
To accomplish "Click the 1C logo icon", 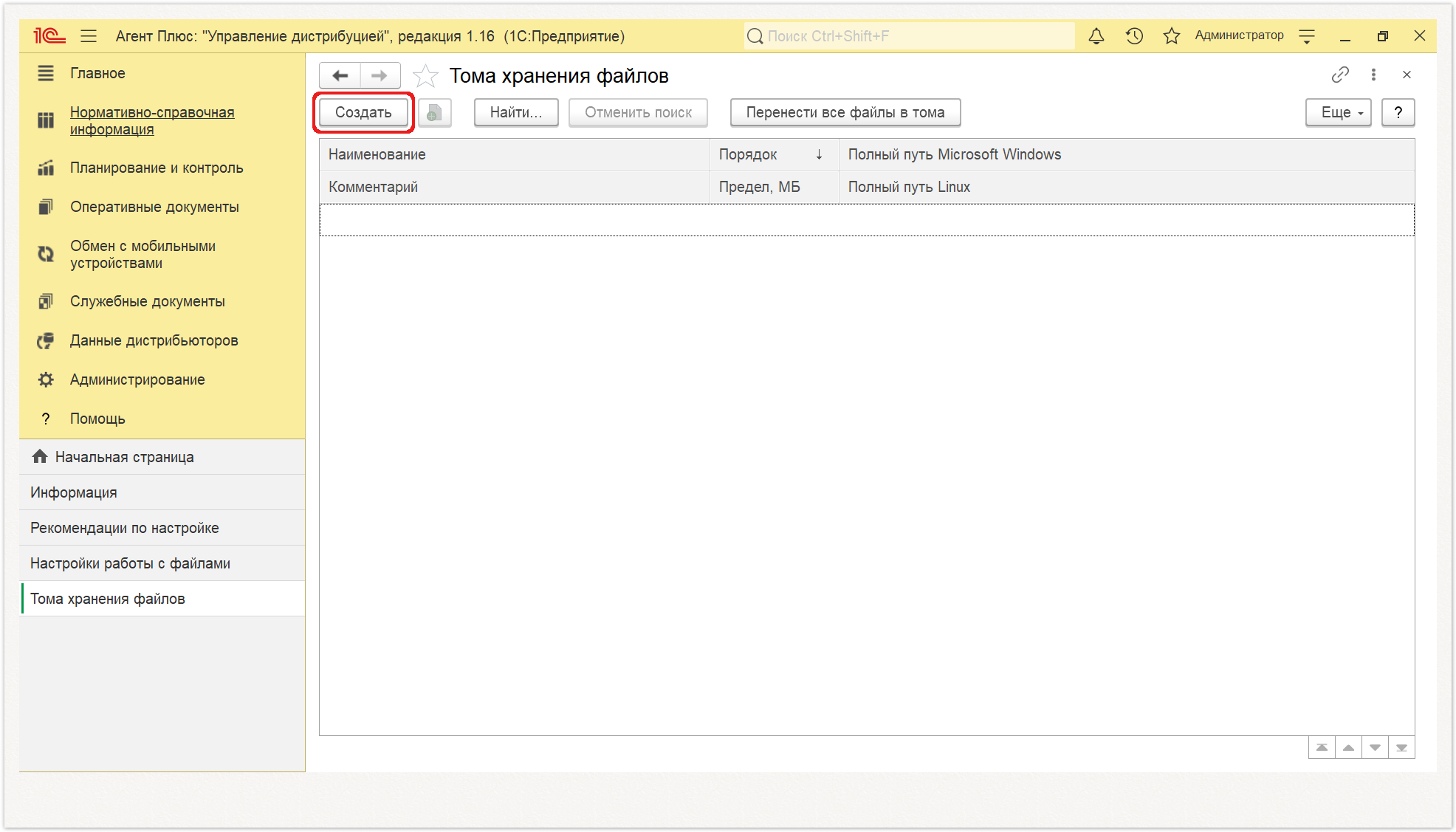I will tap(49, 35).
